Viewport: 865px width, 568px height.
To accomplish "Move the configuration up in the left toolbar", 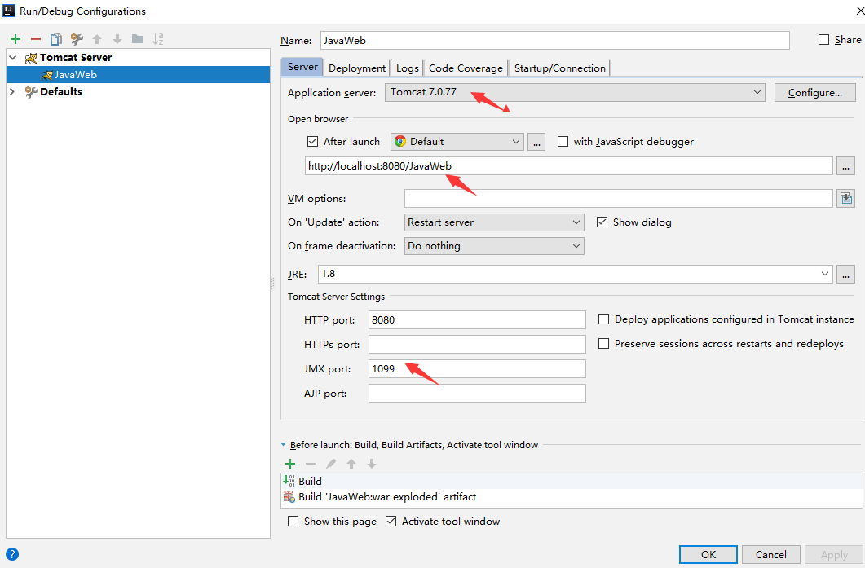I will point(97,39).
